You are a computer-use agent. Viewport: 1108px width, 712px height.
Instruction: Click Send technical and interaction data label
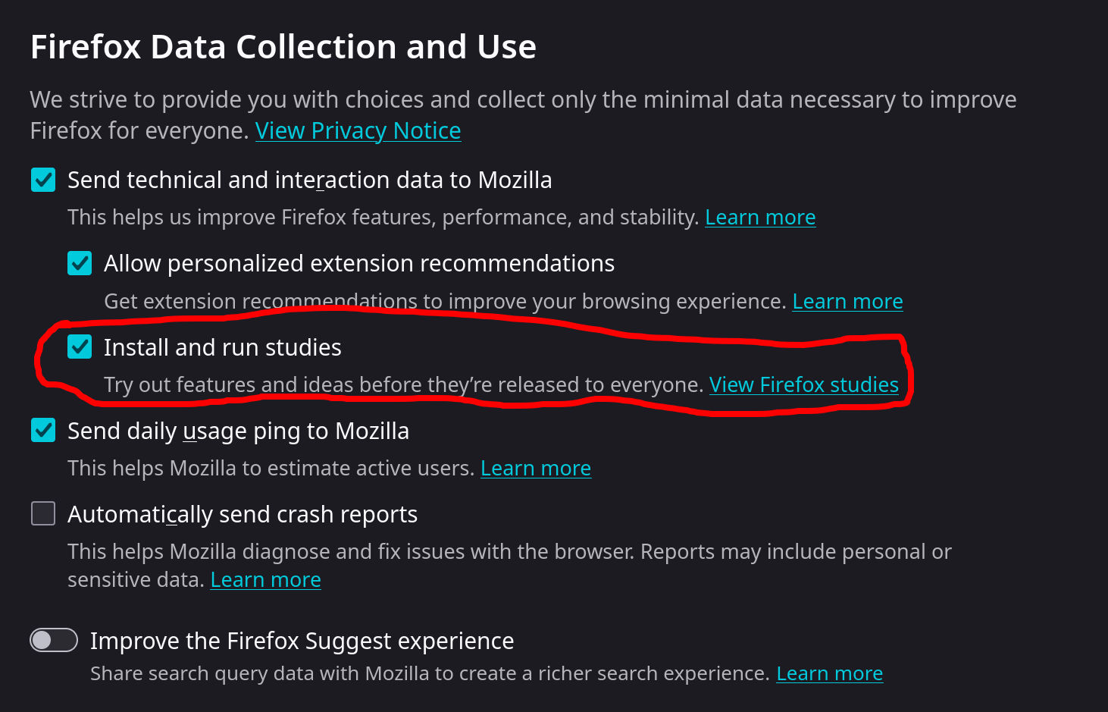coord(309,180)
